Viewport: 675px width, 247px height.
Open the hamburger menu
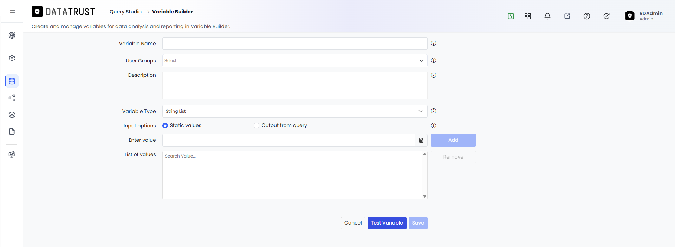pos(12,12)
